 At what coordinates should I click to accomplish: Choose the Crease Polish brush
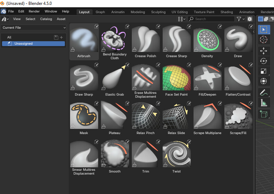(146, 42)
